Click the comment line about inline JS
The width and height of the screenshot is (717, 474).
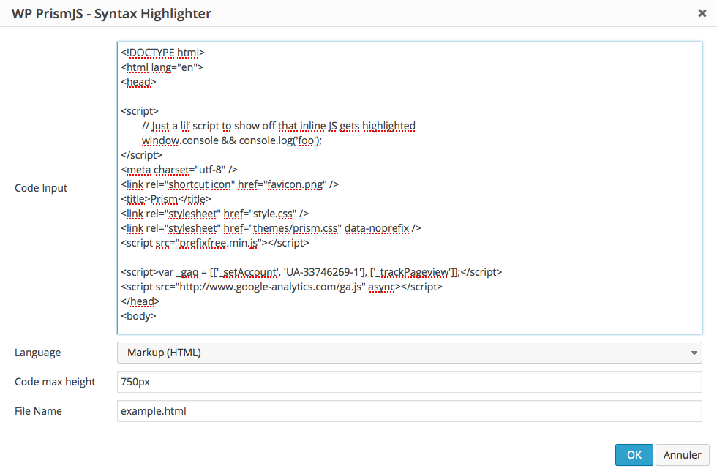click(279, 126)
